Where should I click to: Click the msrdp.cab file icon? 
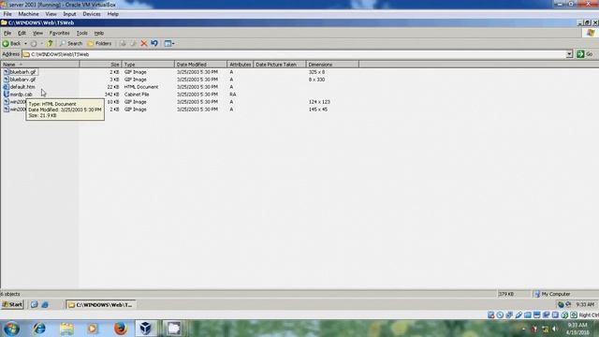click(x=7, y=94)
